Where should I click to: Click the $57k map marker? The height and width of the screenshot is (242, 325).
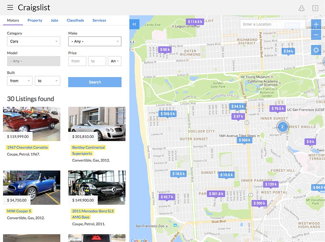click(x=238, y=116)
